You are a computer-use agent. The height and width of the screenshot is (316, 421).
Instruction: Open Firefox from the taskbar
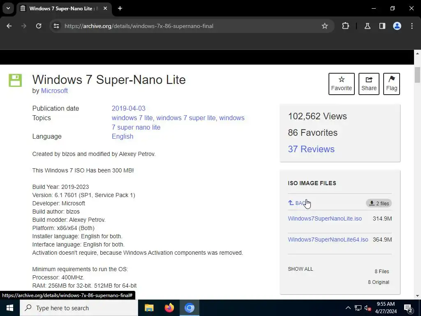coord(169,308)
